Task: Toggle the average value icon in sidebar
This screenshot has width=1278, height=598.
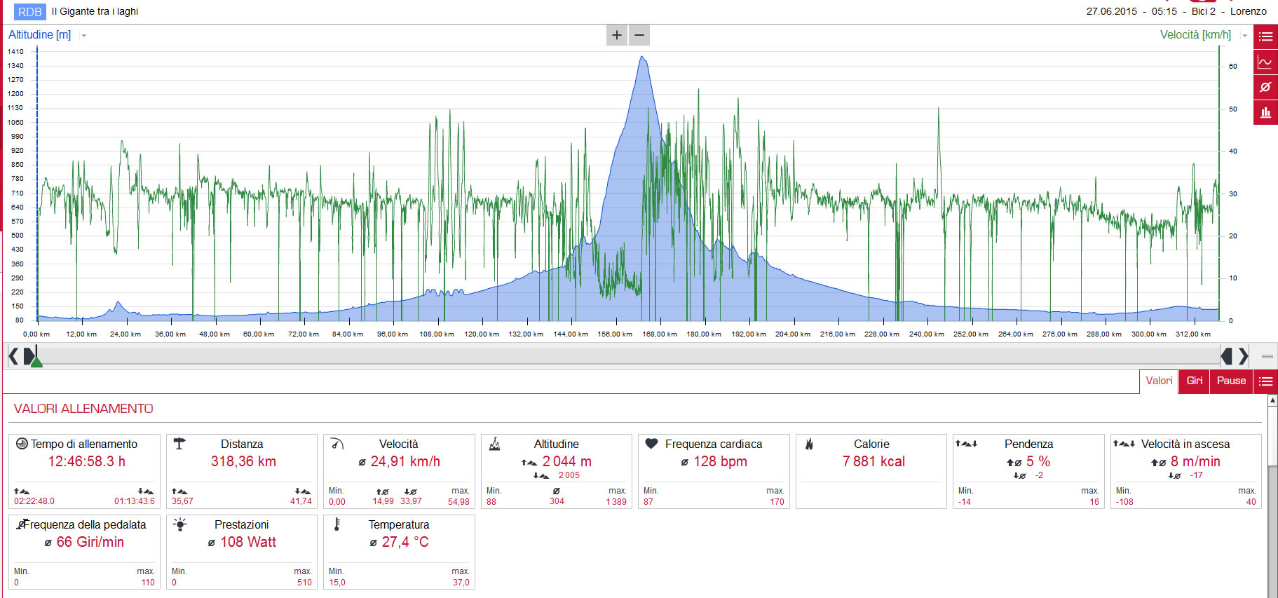Action: click(1265, 87)
